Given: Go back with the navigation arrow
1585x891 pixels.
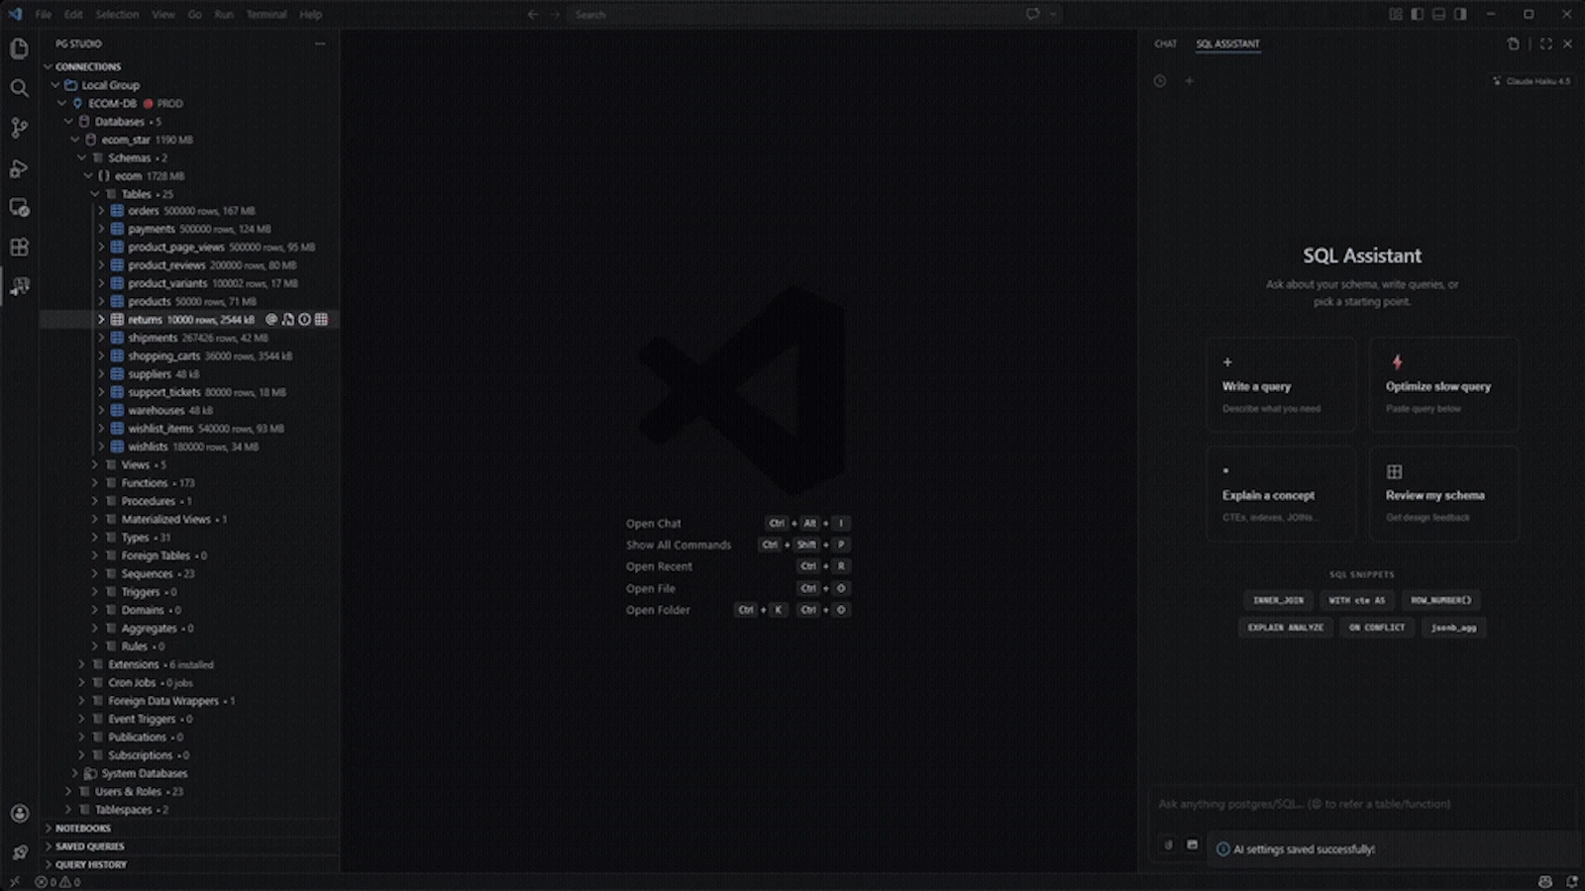Looking at the screenshot, I should (533, 15).
